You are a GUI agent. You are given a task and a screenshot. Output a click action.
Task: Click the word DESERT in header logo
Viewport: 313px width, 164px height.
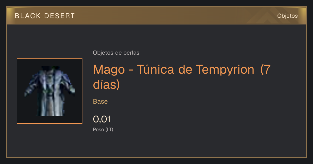(x=60, y=16)
